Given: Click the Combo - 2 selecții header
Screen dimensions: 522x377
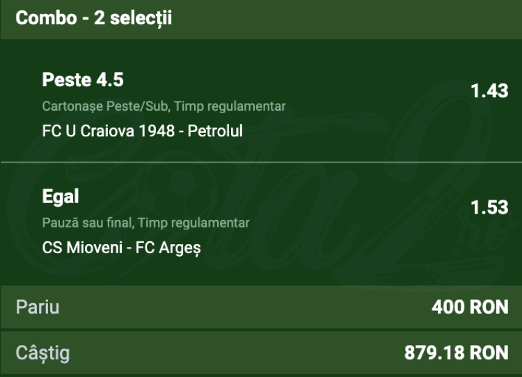Looking at the screenshot, I should pyautogui.click(x=94, y=18).
